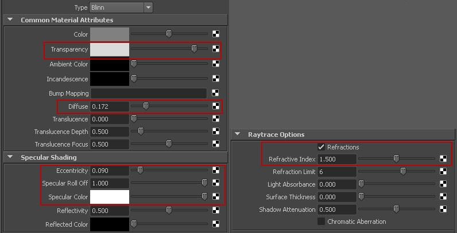The image size is (457, 233).
Task: Click the checker icon for Incandescence
Action: click(216, 79)
